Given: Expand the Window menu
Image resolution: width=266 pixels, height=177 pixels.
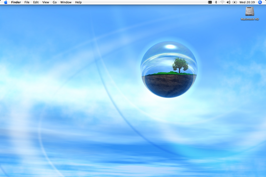Looking at the screenshot, I should (x=66, y=2).
